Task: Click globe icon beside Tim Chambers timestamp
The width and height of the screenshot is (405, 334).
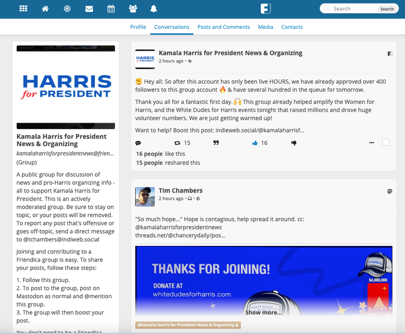Action: coord(198,199)
